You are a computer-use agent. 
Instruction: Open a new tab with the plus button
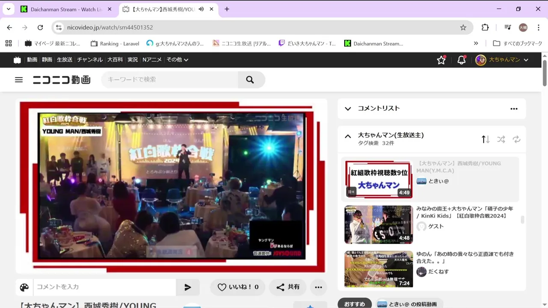tap(227, 9)
